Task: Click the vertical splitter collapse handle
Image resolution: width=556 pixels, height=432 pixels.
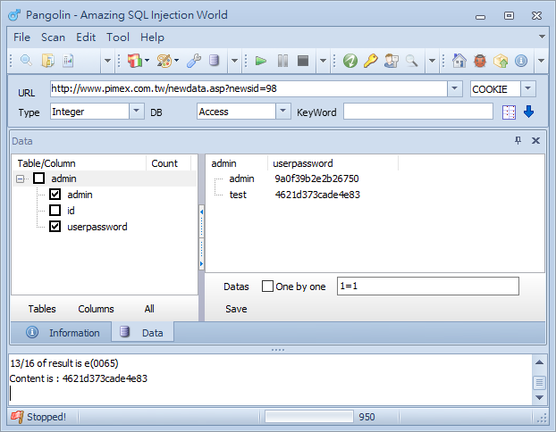Action: point(201,237)
